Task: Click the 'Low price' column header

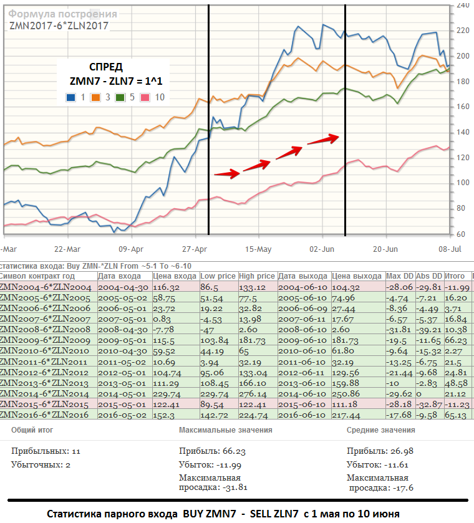Action: coord(218,276)
